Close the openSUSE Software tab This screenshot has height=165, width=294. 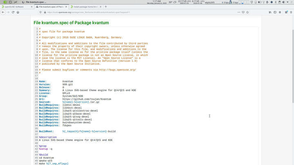coord(31,7)
